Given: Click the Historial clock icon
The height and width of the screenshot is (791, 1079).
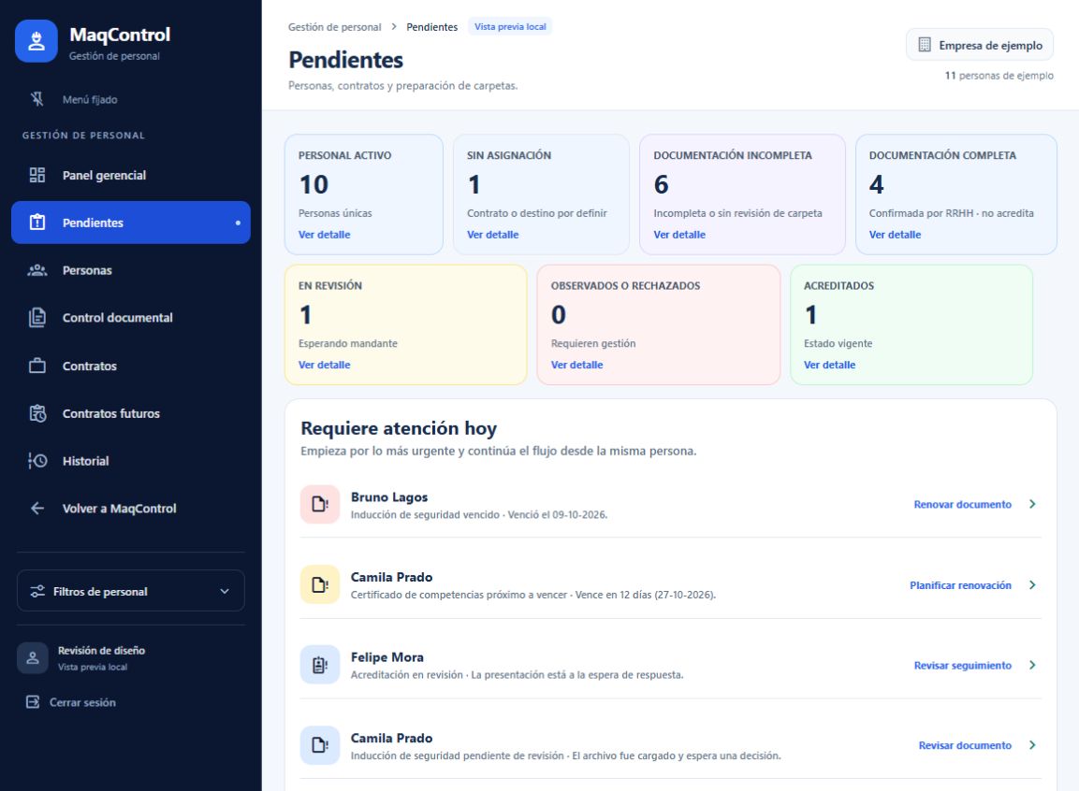Looking at the screenshot, I should tap(37, 460).
